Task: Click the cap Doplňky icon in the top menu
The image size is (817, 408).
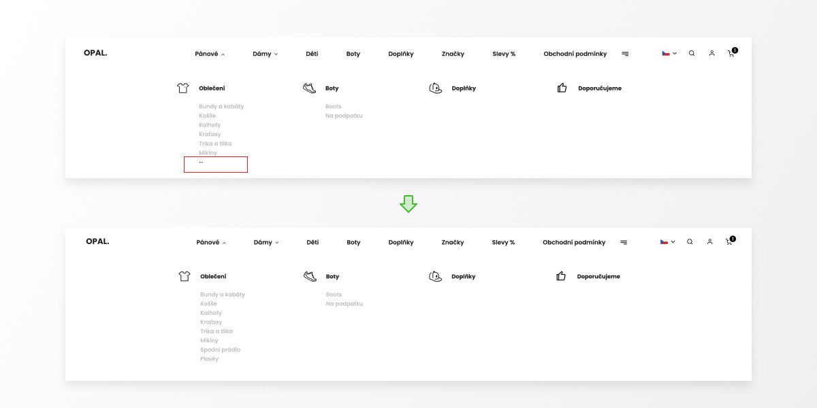Action: tap(436, 88)
